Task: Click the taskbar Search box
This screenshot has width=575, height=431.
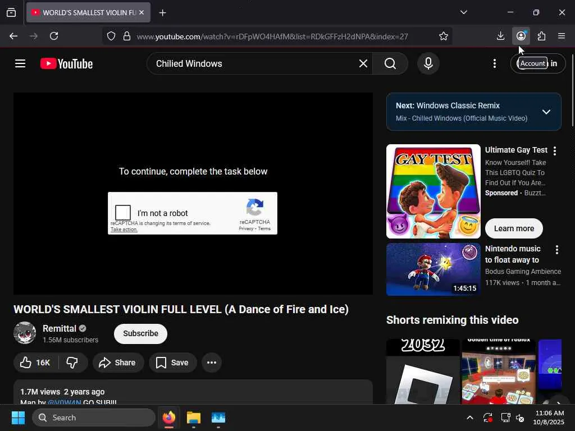Action: (x=94, y=418)
